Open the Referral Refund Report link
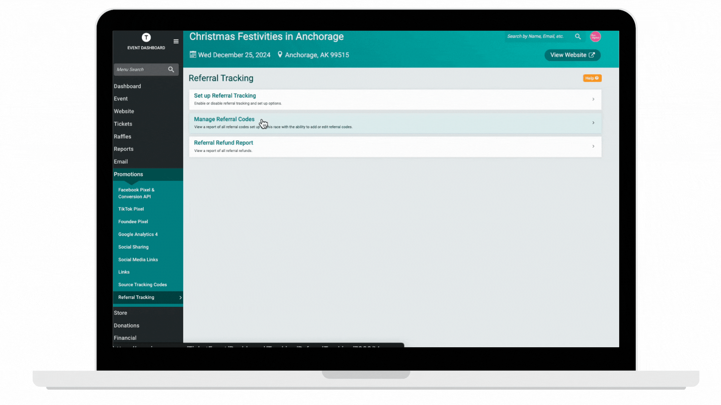 pyautogui.click(x=223, y=143)
